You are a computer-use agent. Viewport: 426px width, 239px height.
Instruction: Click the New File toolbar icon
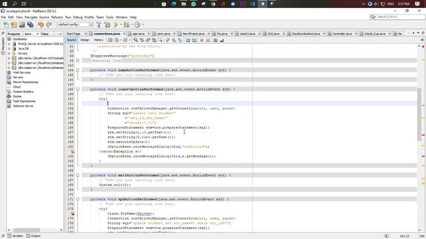(x=6, y=25)
